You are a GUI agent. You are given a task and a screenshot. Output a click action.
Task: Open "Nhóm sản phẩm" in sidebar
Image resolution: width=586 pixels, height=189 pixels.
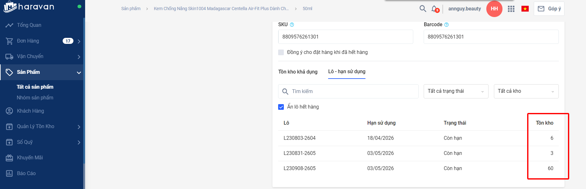[x=35, y=98]
